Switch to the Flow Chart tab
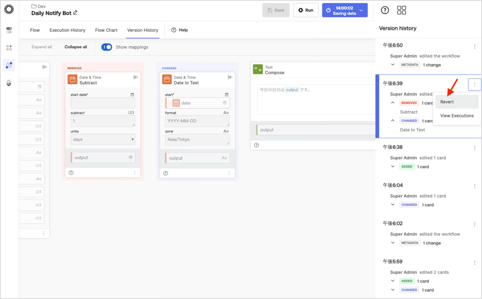This screenshot has width=482, height=299. (106, 30)
